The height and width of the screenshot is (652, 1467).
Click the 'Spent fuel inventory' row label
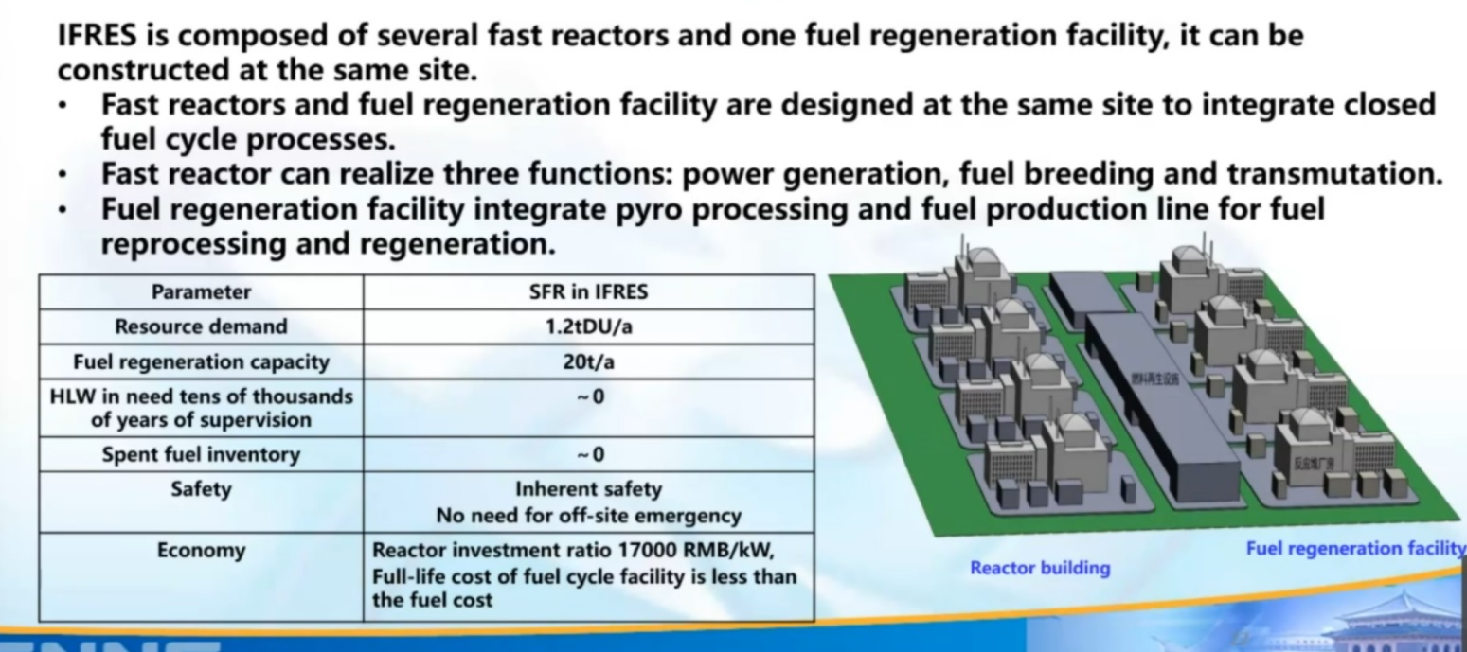click(x=201, y=454)
